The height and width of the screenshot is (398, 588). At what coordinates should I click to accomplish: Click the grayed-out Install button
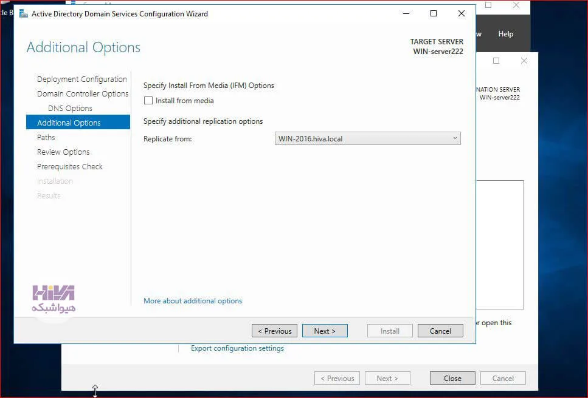(x=390, y=331)
